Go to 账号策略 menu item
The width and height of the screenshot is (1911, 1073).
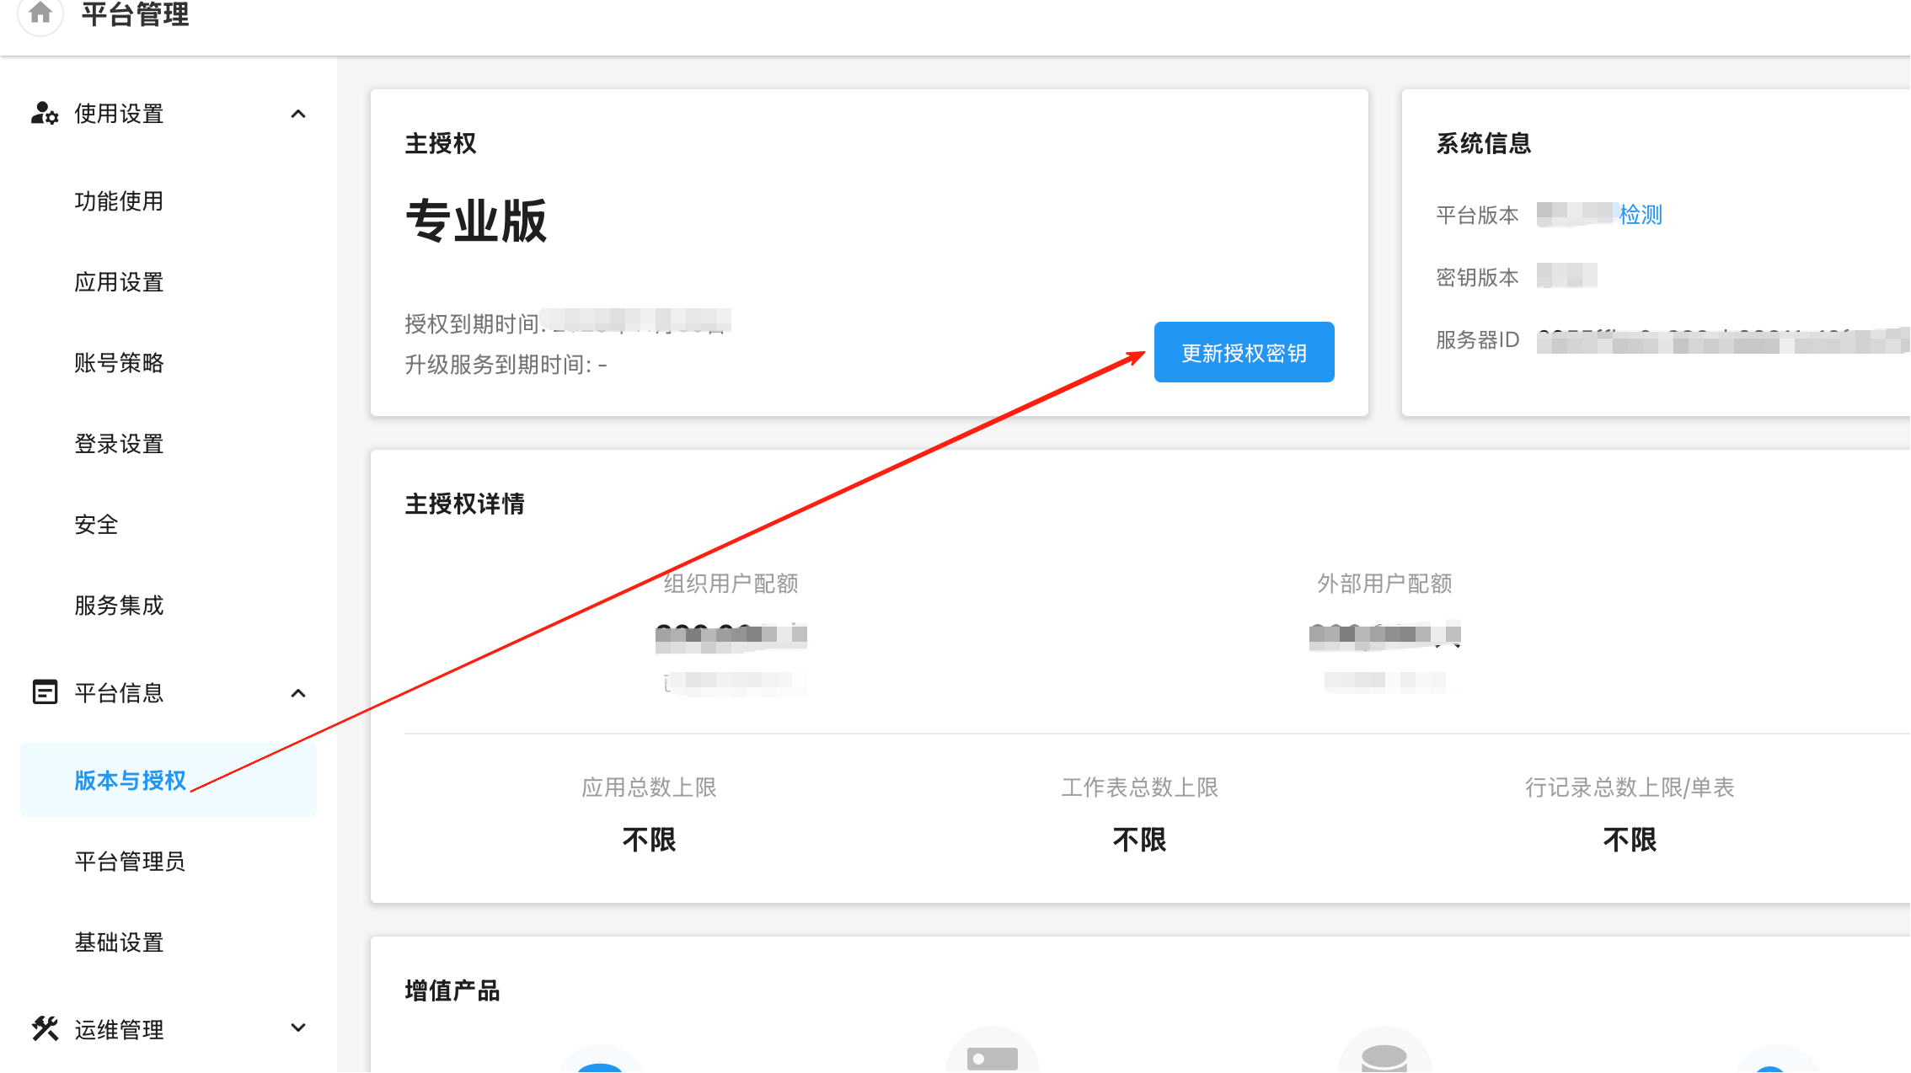(x=119, y=363)
